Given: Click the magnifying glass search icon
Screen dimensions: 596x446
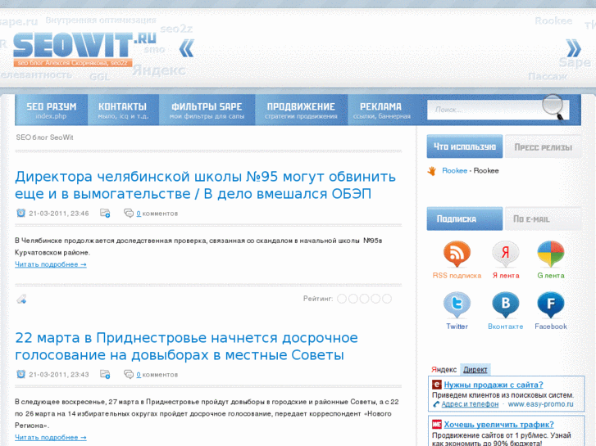Looking at the screenshot, I should (553, 107).
